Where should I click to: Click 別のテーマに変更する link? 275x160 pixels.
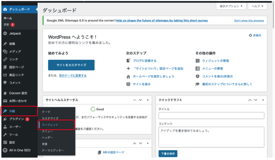(x=73, y=76)
